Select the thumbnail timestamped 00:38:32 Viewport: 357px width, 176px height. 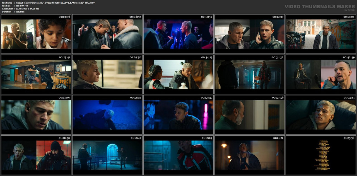[250, 74]
